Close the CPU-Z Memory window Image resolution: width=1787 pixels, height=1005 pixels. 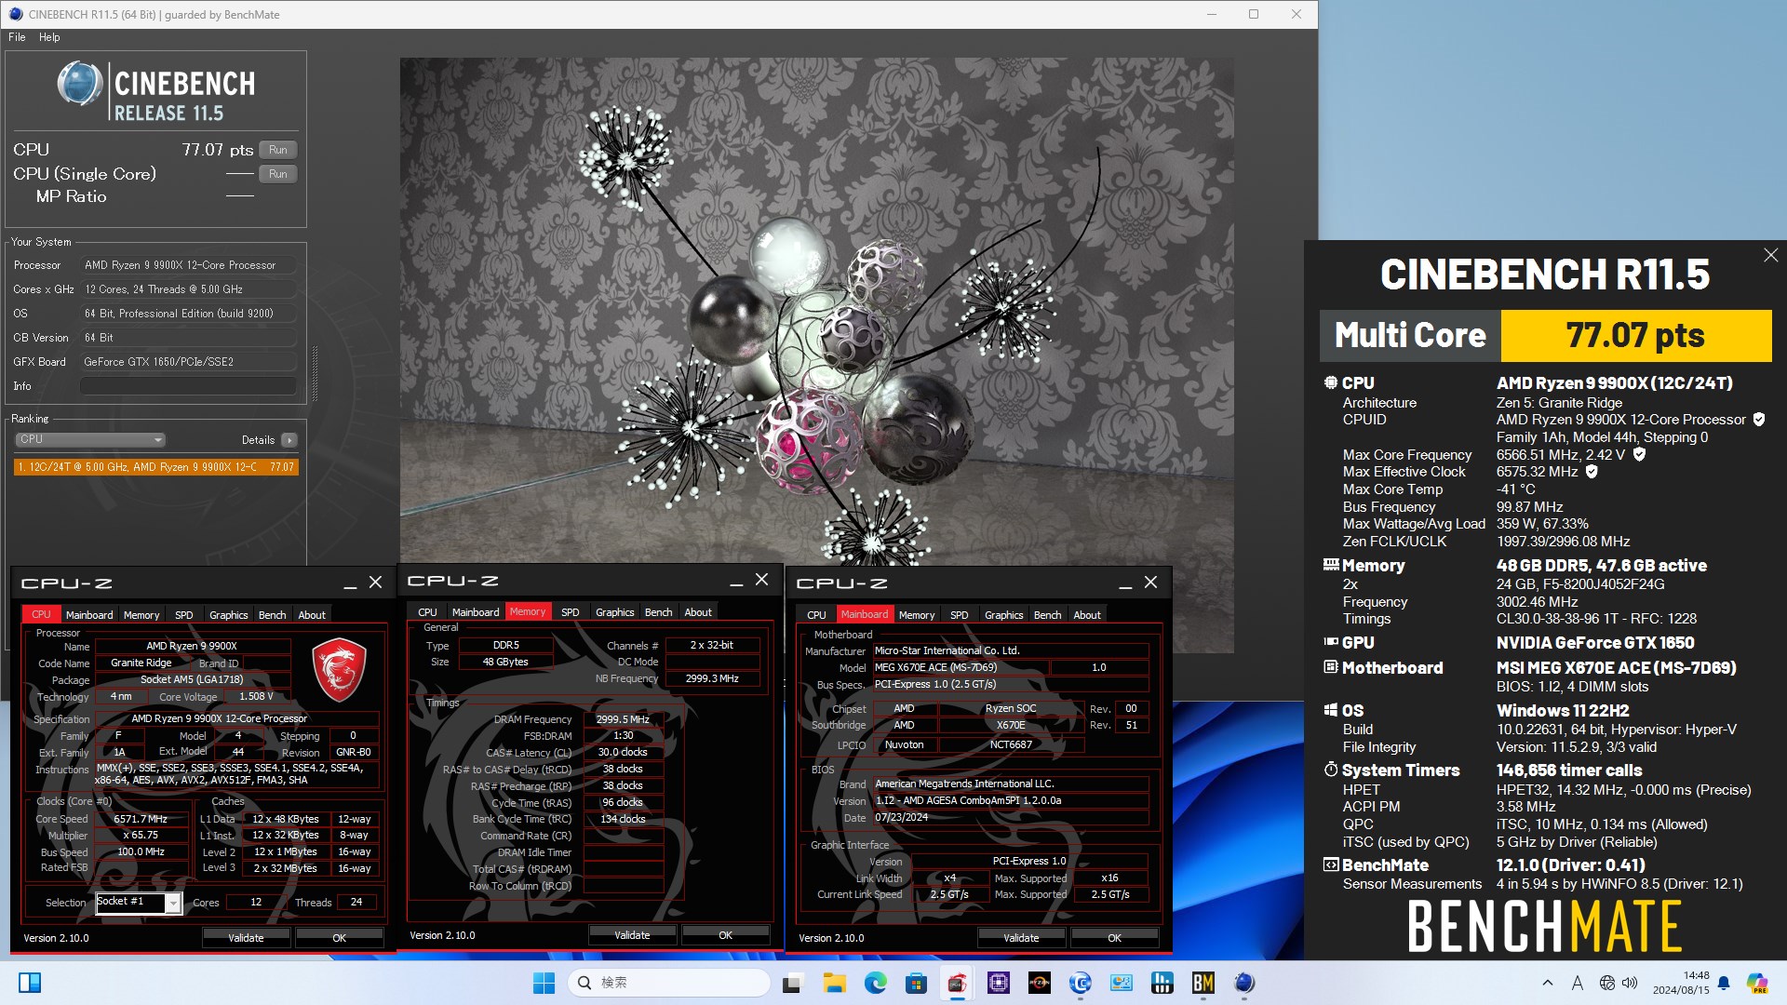761,580
